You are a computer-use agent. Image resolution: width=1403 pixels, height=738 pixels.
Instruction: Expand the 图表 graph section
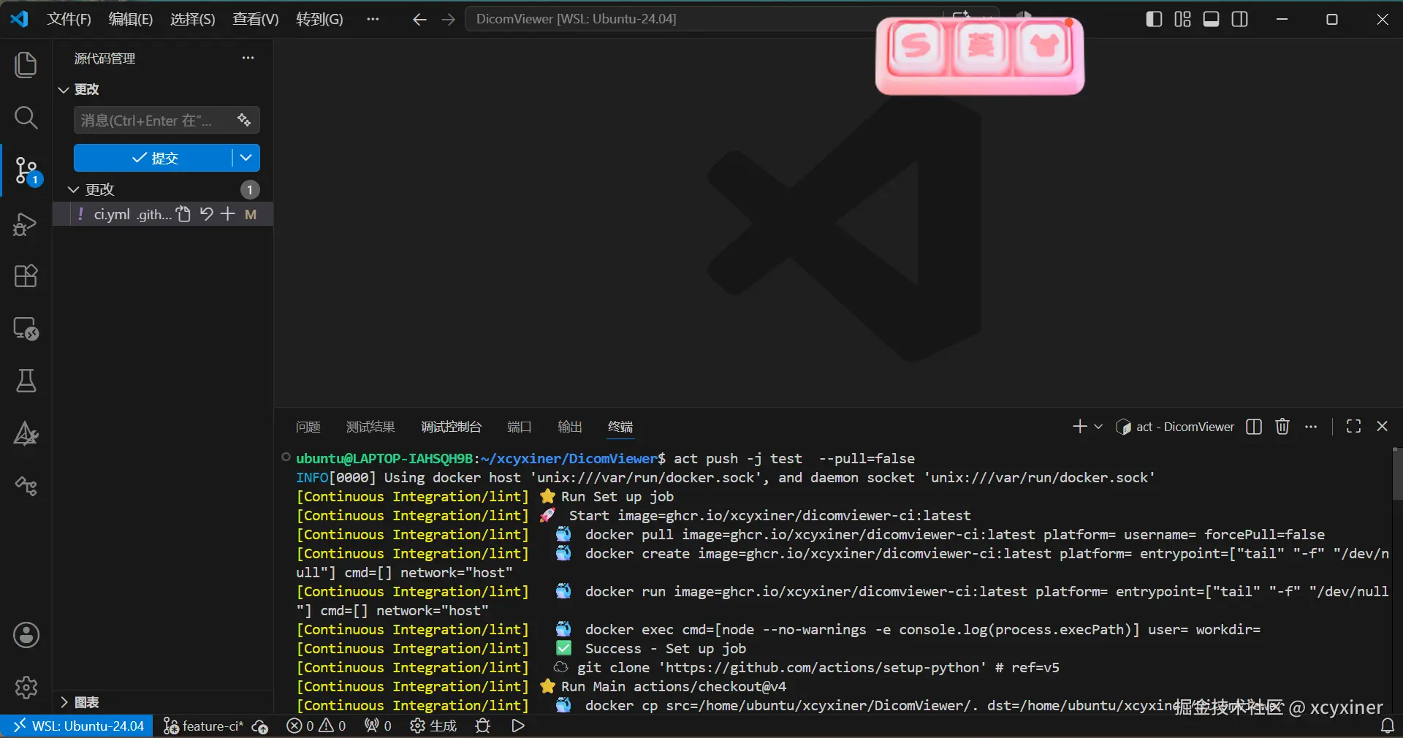[64, 702]
